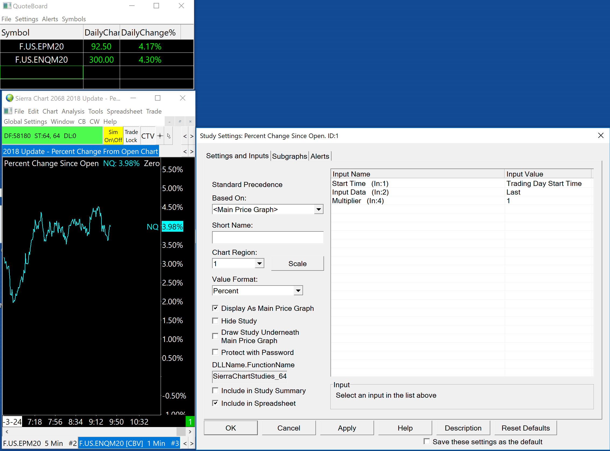Open the QuoteBoard Alerts menu
Screen dimensions: 610x451
click(x=50, y=19)
